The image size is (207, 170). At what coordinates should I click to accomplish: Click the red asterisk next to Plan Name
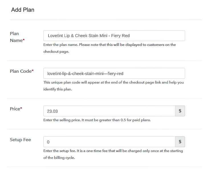click(24, 40)
